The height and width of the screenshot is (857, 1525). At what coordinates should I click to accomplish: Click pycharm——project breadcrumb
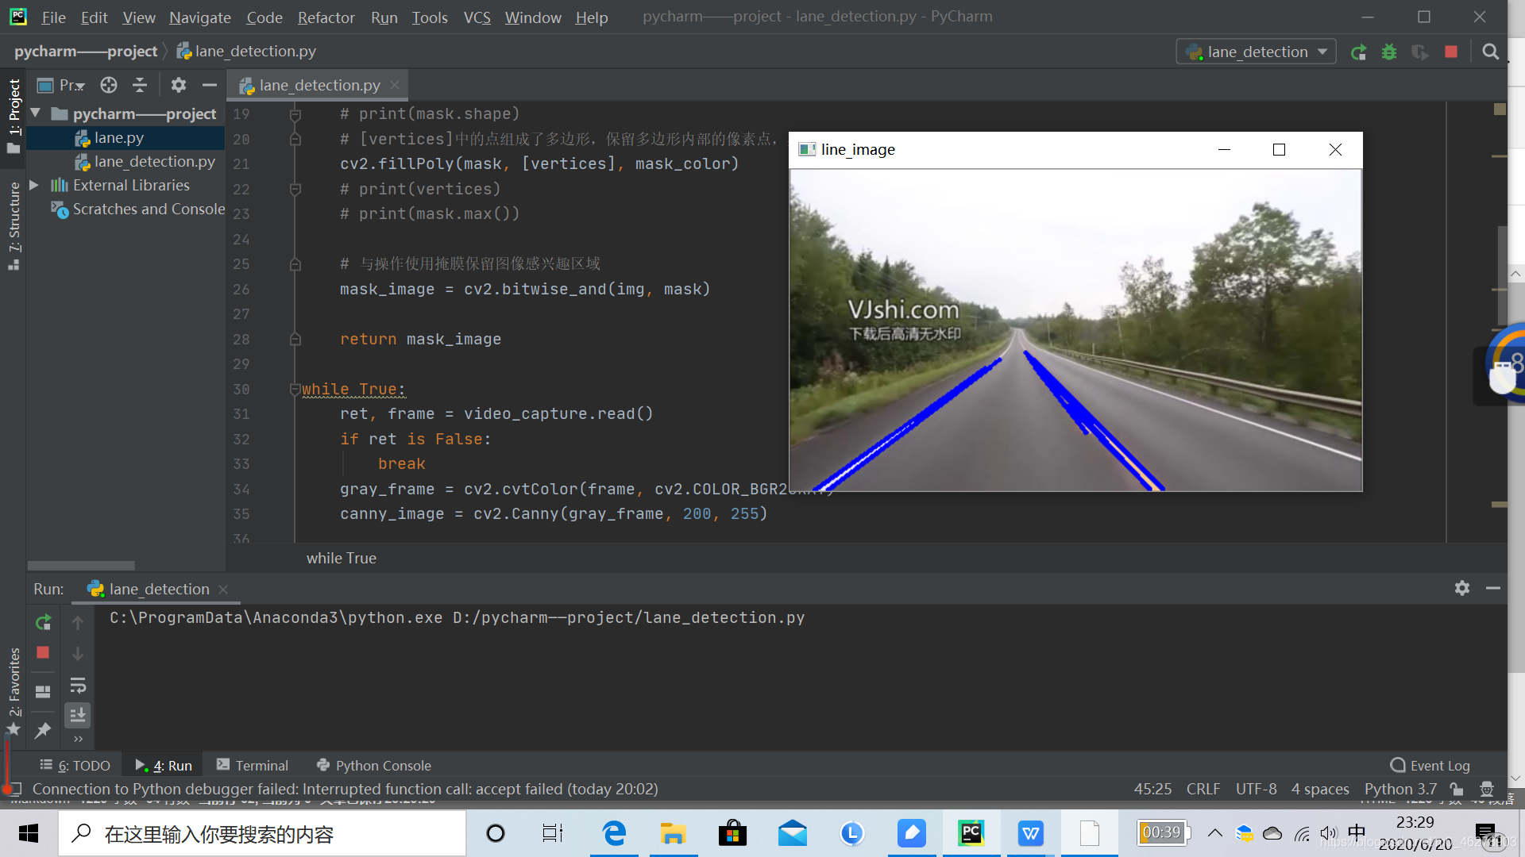coord(86,52)
